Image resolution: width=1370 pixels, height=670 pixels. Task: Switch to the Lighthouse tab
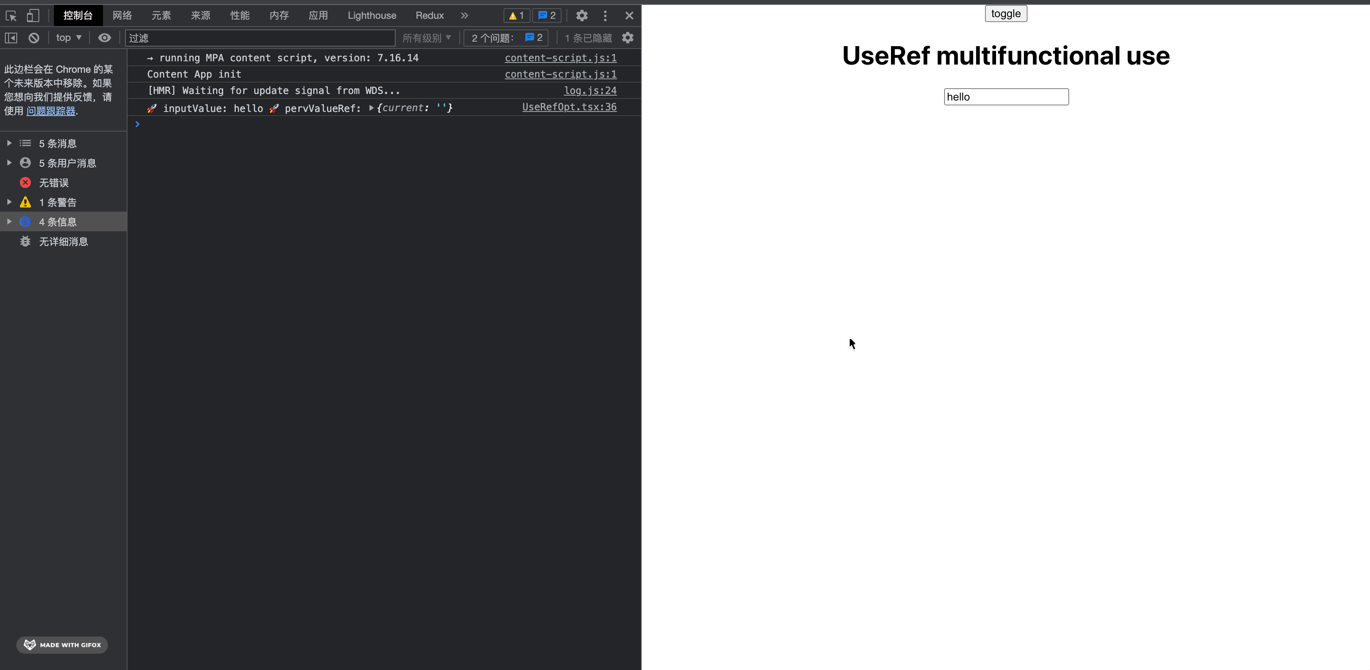(371, 16)
